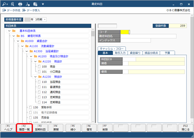Screen dimensions: 194x138
Task: Switch to the 損益分岐点 tab
Action: point(151,53)
